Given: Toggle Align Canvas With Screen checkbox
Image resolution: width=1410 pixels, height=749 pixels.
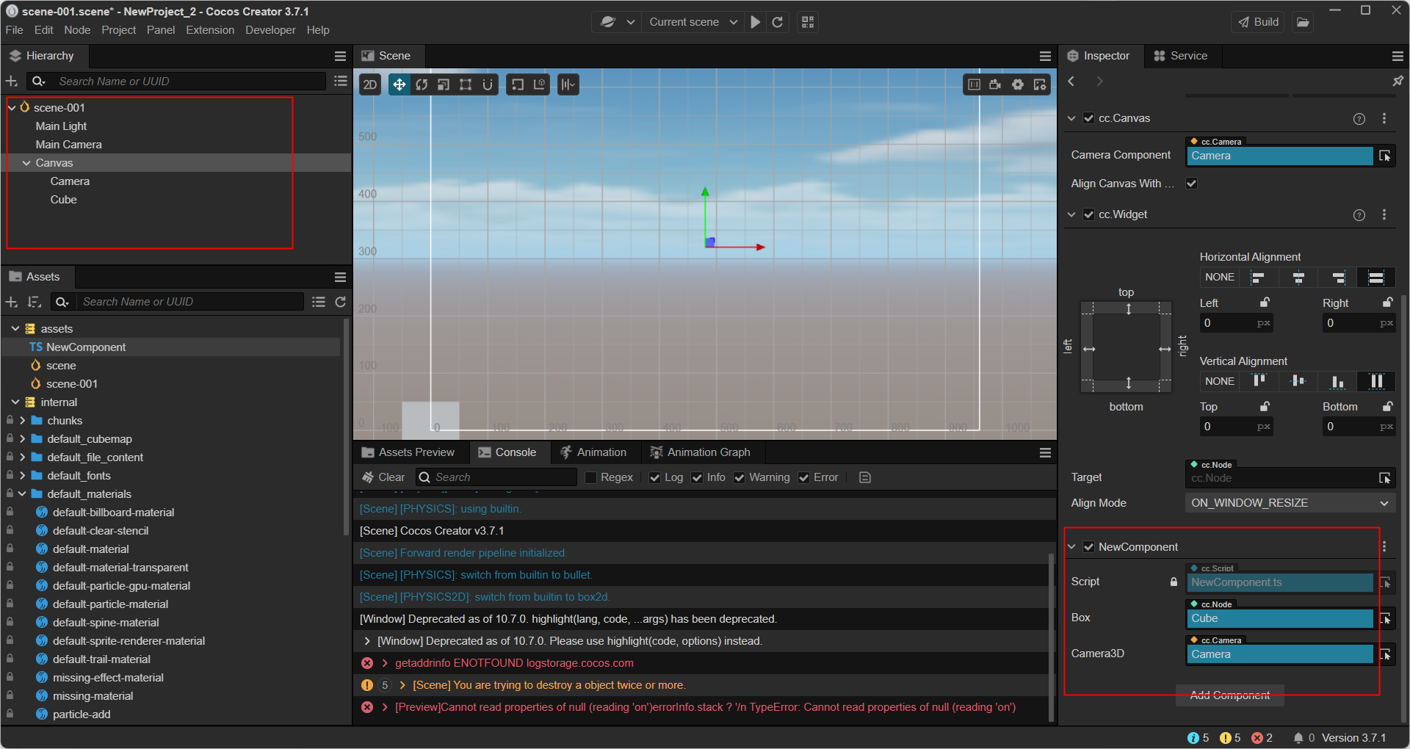Looking at the screenshot, I should (1192, 184).
